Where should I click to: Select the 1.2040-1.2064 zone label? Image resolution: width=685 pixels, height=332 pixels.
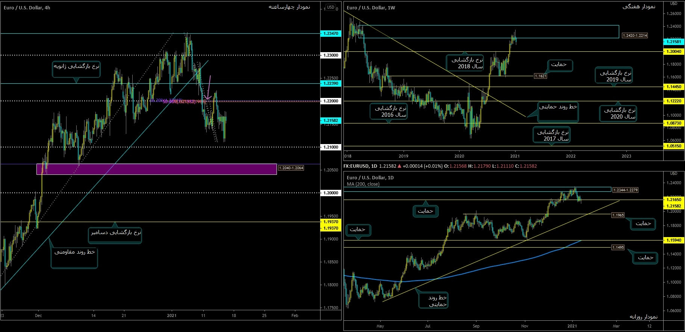coord(291,168)
